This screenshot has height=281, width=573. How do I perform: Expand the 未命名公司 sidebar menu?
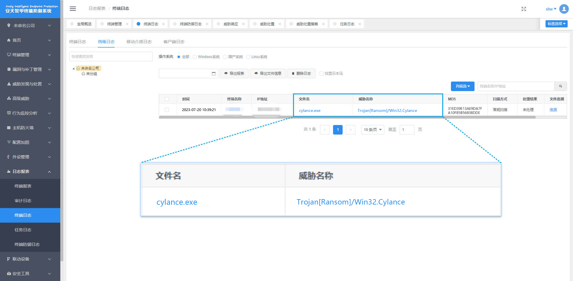[x=30, y=26]
